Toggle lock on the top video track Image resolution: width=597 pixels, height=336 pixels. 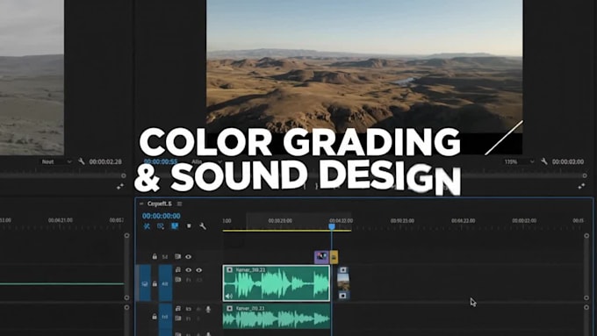(x=155, y=256)
